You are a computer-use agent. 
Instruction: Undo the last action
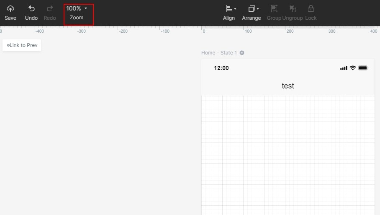click(31, 13)
